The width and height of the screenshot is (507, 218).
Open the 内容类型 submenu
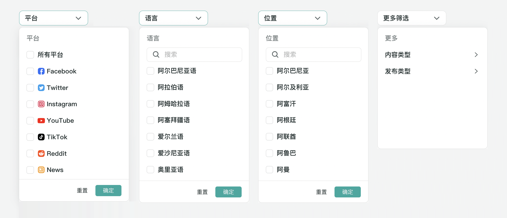point(431,55)
